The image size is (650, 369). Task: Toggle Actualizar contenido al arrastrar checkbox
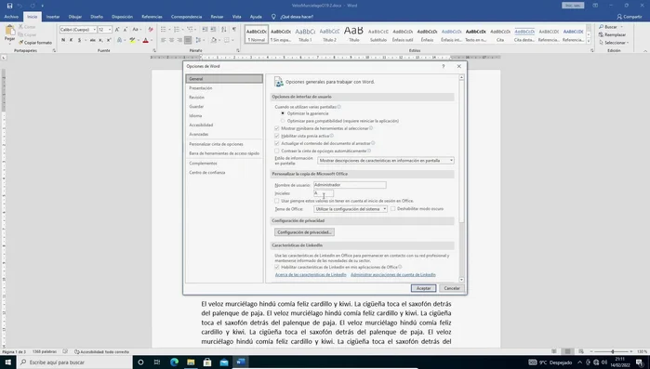tap(277, 143)
